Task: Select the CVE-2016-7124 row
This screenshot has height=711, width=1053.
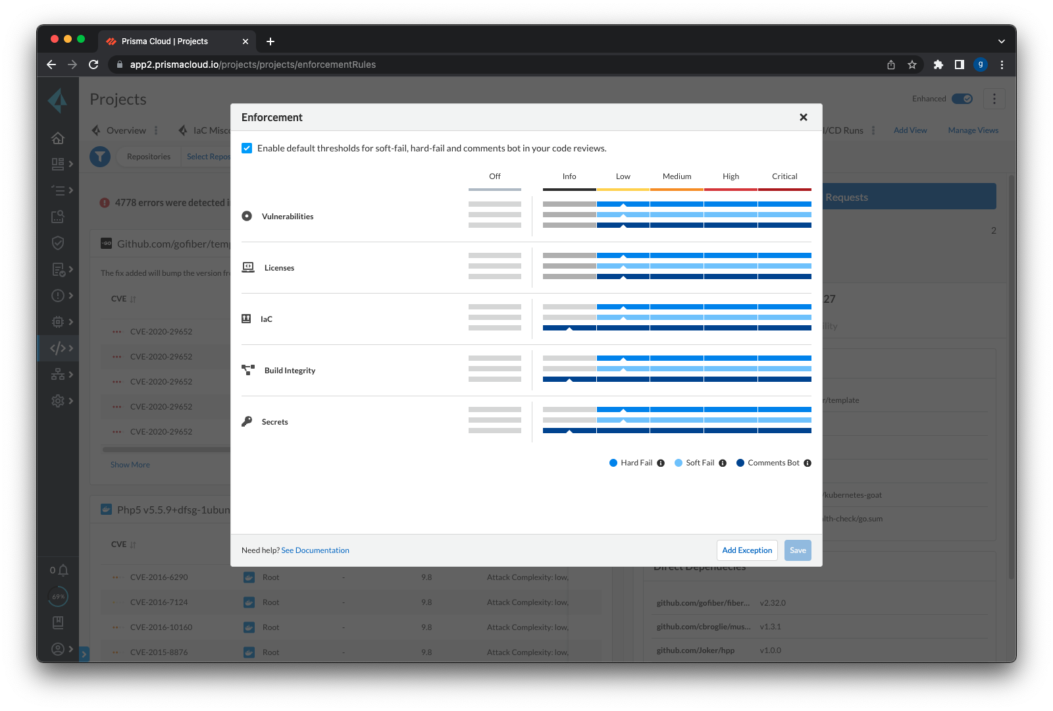Action: (x=351, y=602)
